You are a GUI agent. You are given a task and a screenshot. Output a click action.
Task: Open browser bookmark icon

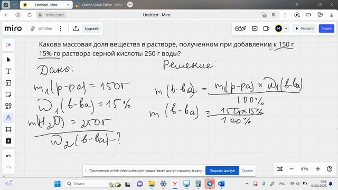coord(274,15)
